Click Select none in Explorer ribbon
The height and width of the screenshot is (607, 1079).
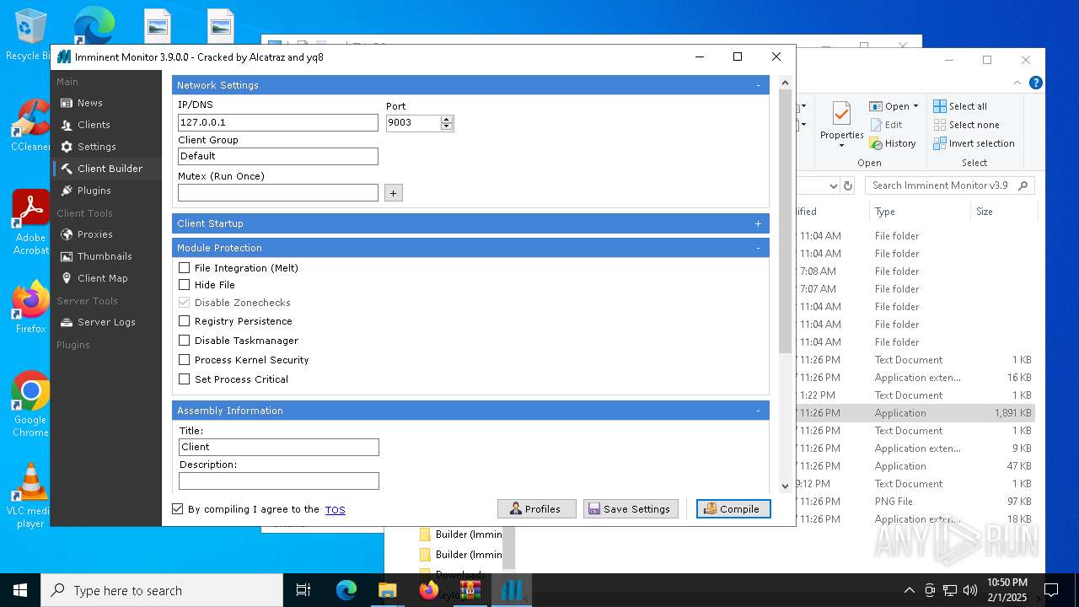pyautogui.click(x=966, y=125)
